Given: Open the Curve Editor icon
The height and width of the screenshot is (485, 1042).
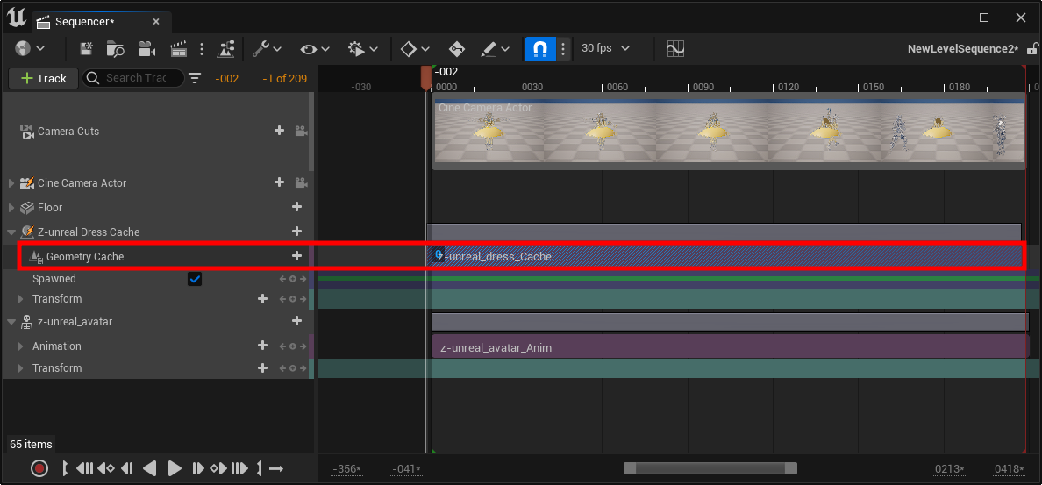Looking at the screenshot, I should click(676, 48).
